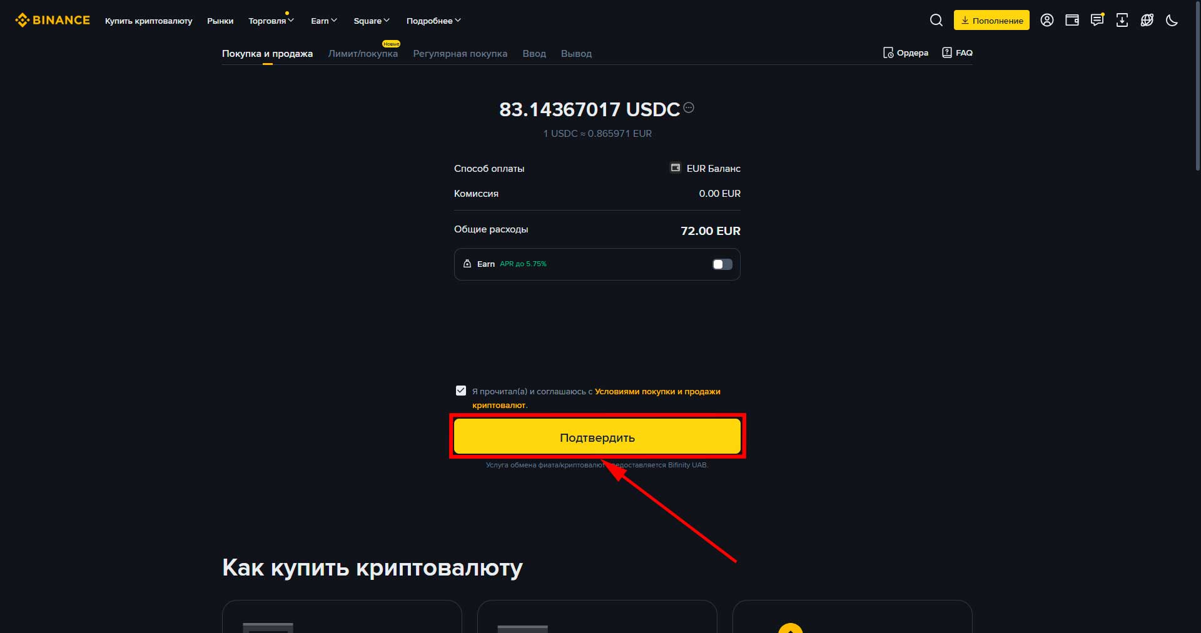Enable the Earn toggle switch
Image resolution: width=1201 pixels, height=633 pixels.
pyautogui.click(x=722, y=264)
